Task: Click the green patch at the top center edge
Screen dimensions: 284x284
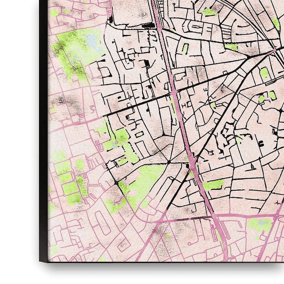Action: click(x=209, y=12)
